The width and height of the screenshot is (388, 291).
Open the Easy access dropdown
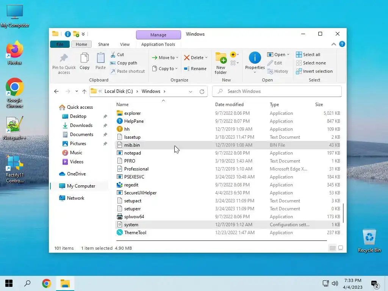[234, 63]
